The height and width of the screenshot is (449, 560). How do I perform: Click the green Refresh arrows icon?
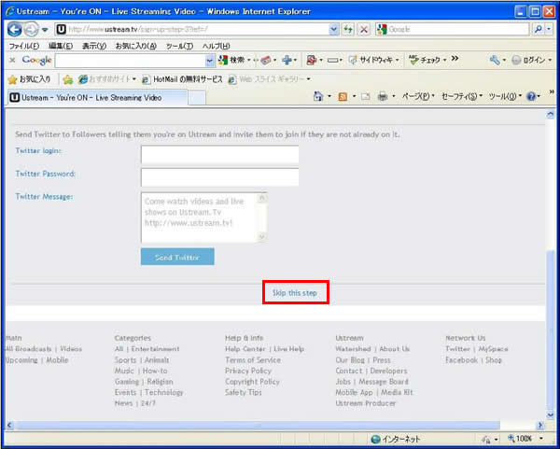(x=348, y=29)
